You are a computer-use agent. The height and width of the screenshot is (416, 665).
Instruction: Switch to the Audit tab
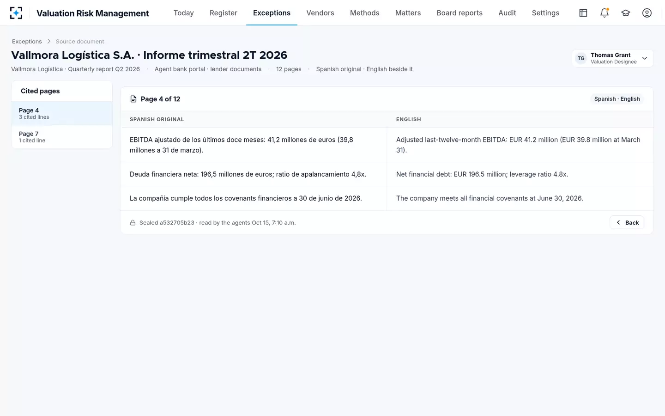click(507, 13)
